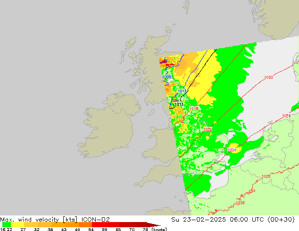Click the '(00+30)' forecast offset text
This screenshot has height=231, width=299.
(x=281, y=220)
